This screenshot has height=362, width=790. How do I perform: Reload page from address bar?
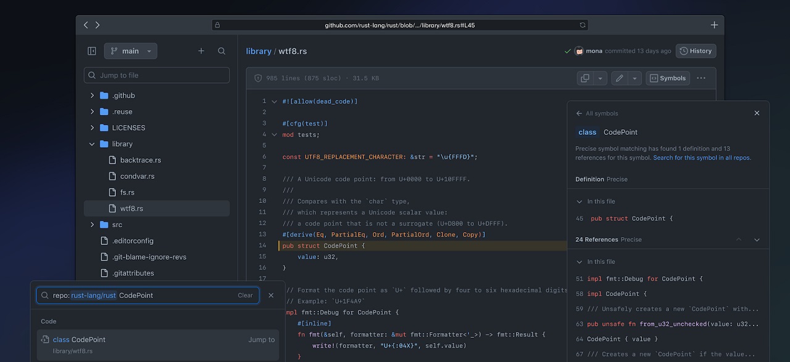point(582,25)
